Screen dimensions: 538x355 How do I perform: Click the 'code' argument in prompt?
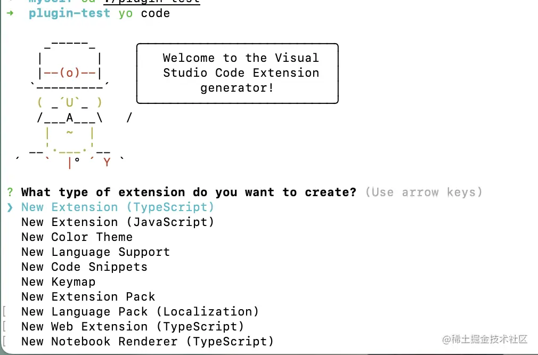156,13
